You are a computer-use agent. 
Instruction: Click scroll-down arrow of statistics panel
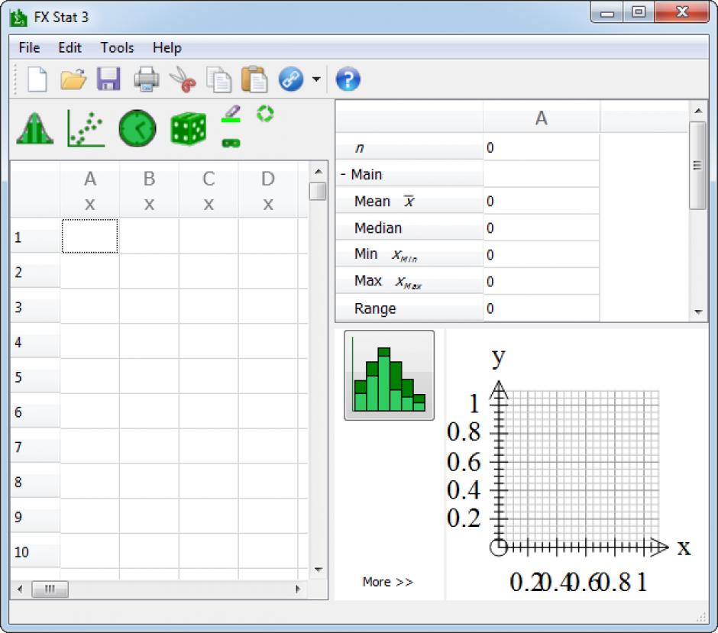click(x=698, y=312)
